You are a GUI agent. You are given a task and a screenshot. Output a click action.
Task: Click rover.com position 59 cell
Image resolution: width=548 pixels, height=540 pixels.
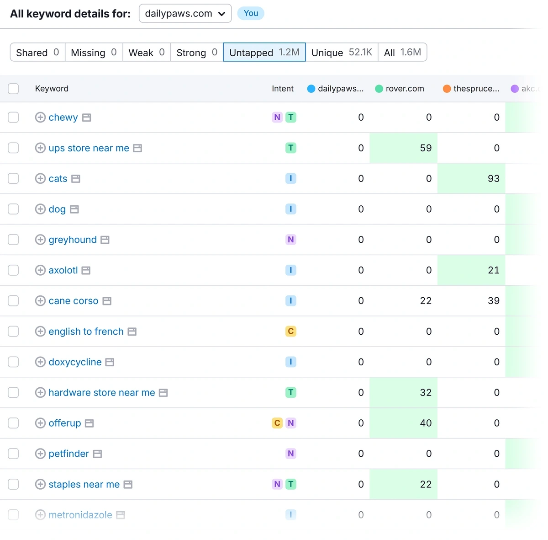[404, 148]
